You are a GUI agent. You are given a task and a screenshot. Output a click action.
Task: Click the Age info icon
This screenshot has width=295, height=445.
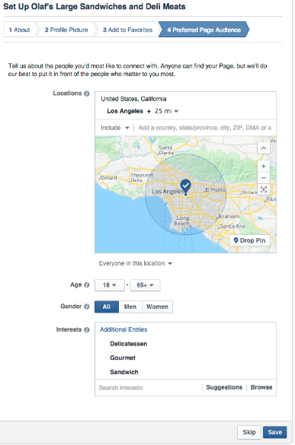point(87,284)
